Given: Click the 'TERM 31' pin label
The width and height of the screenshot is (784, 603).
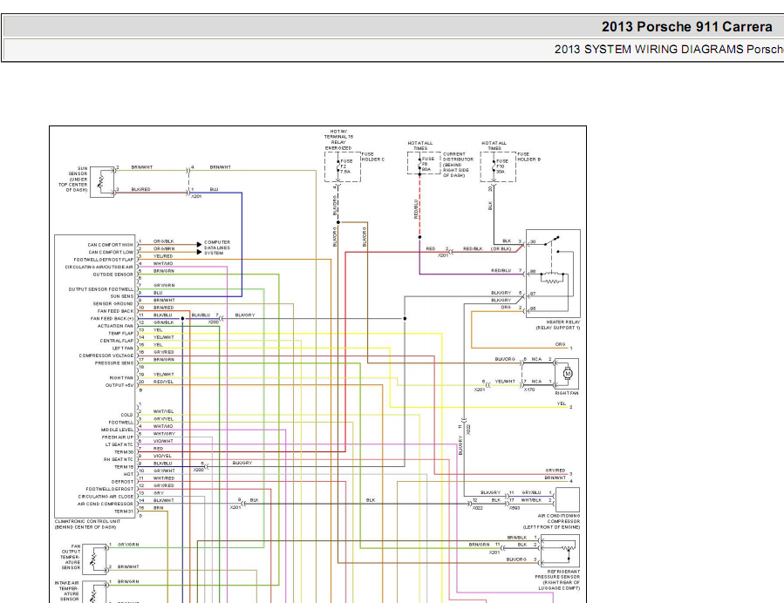Looking at the screenshot, I should (x=124, y=512).
